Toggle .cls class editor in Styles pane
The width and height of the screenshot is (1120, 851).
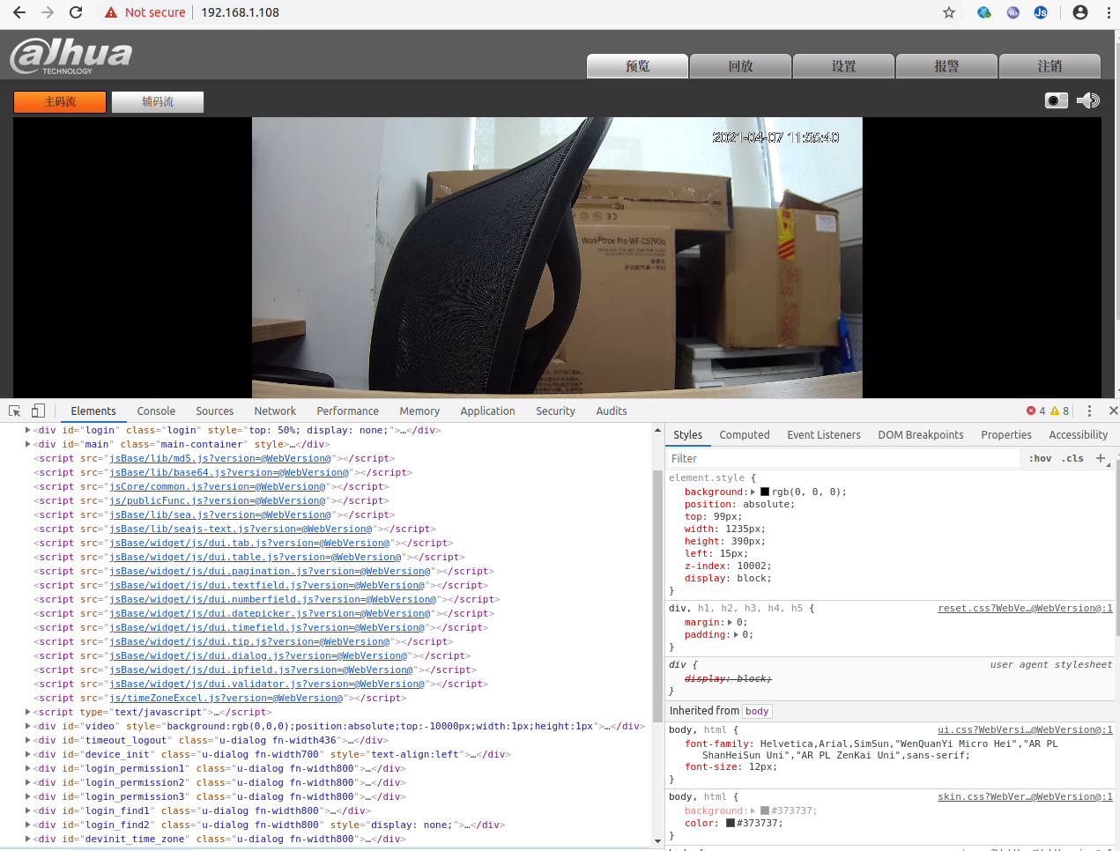point(1073,458)
